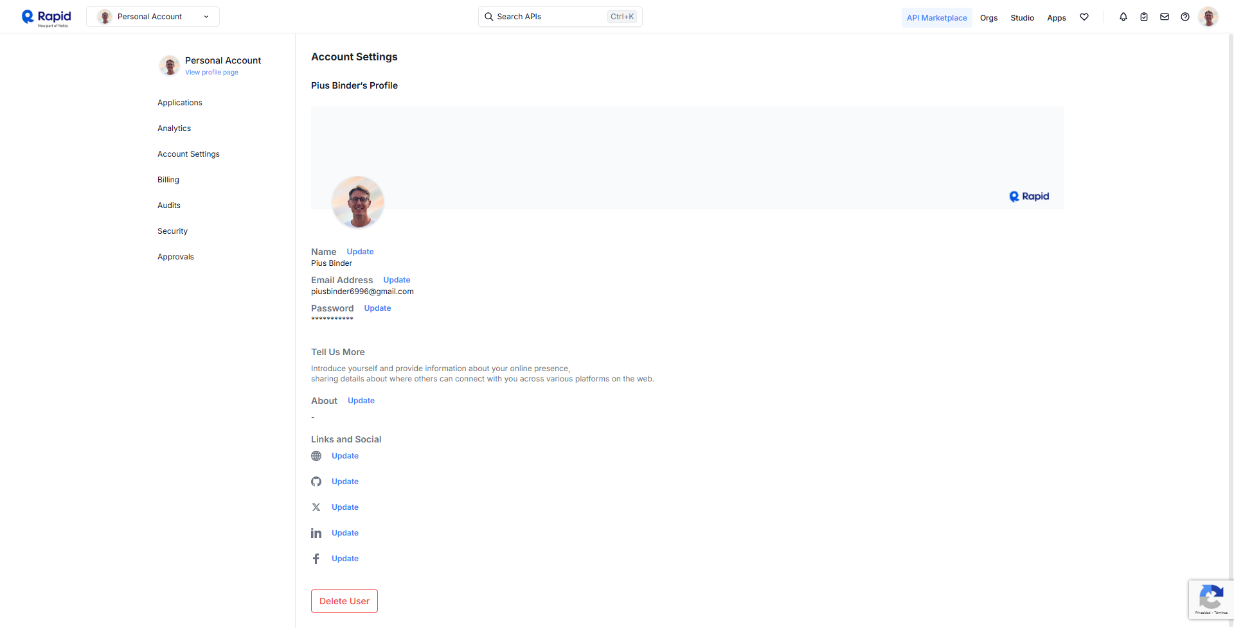Update the GitHub profile link
The height and width of the screenshot is (628, 1234).
coord(345,482)
